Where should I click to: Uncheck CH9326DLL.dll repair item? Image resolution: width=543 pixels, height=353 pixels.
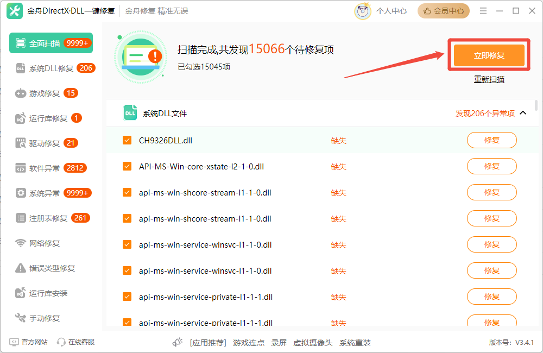pyautogui.click(x=127, y=140)
